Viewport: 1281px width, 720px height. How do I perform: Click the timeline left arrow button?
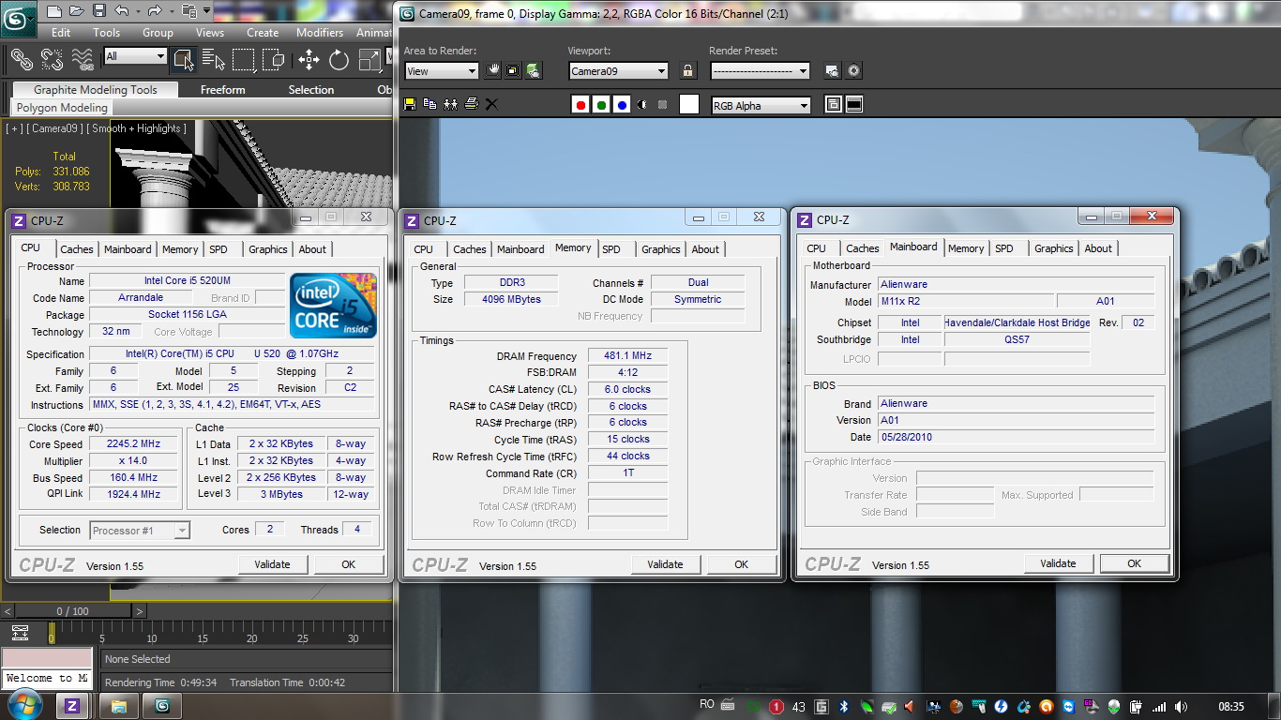[8, 611]
